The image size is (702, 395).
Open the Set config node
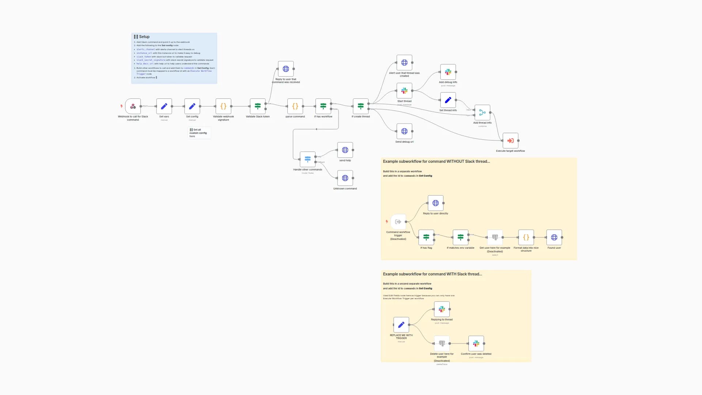click(x=192, y=106)
